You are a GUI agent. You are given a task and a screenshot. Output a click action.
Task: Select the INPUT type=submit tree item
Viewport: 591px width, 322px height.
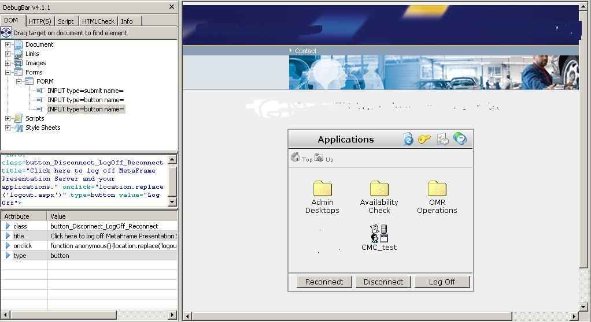pos(85,91)
